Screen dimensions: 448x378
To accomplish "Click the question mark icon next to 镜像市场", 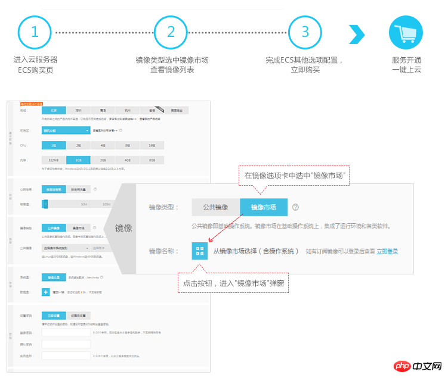I will point(295,207).
